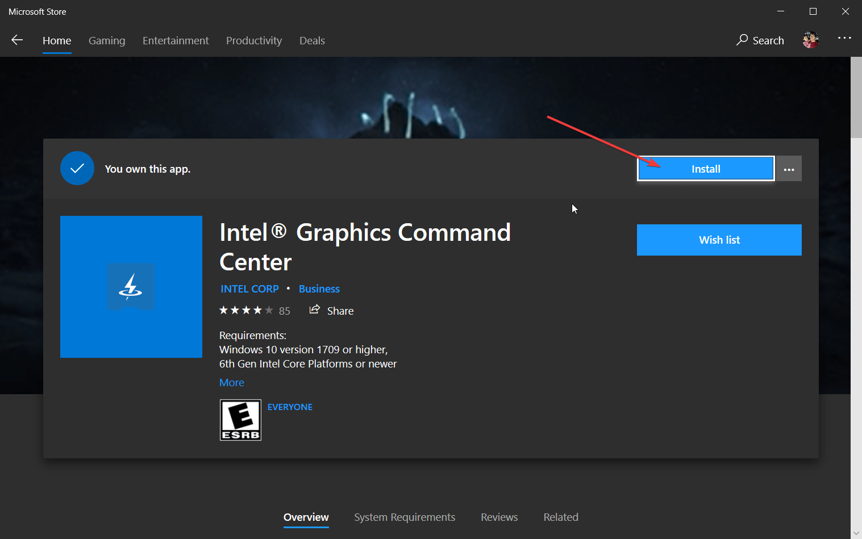The width and height of the screenshot is (862, 539).
Task: Switch to the Gaming tab
Action: coord(107,40)
